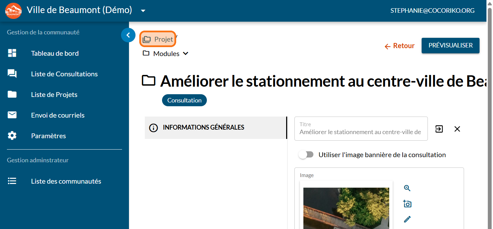The image size is (493, 229).
Task: Click the exit icon beside the Titre field
Action: coord(439,129)
